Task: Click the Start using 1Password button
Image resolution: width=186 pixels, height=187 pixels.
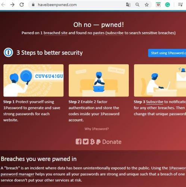Action: click(167, 53)
